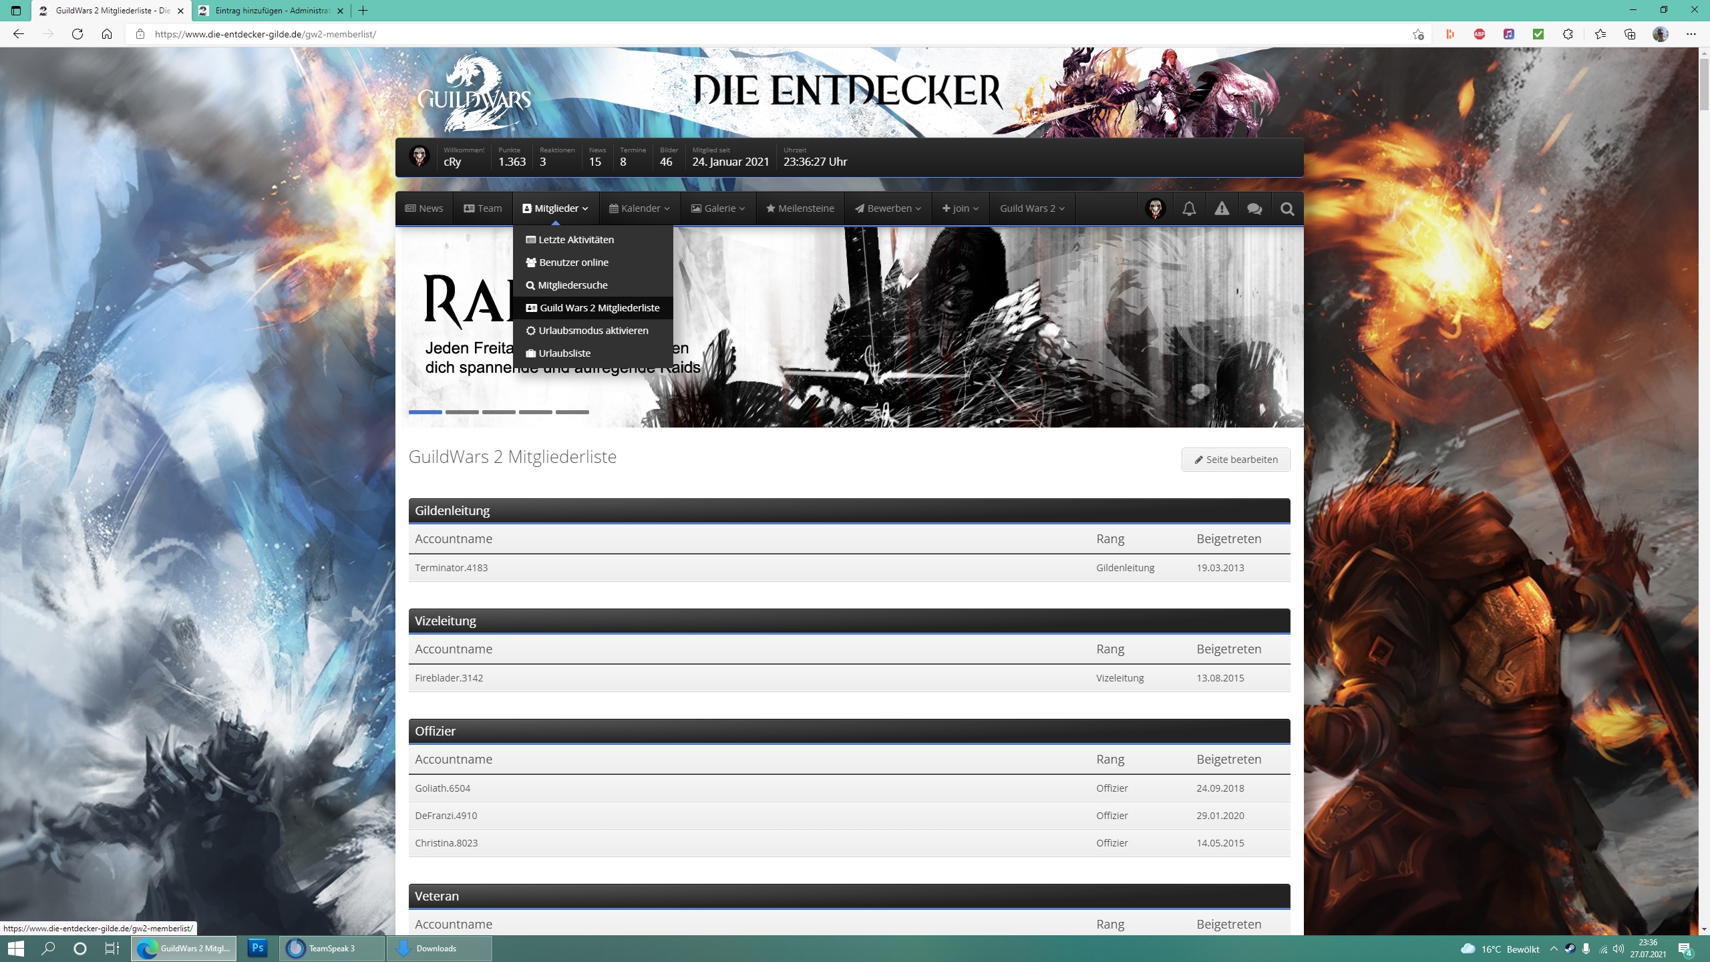Expand the join dropdown menu

[961, 208]
